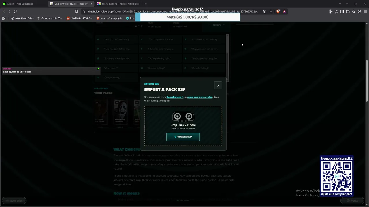Open the Akko Cloud Driver bookmark
The width and height of the screenshot is (369, 207).
pyautogui.click(x=22, y=18)
